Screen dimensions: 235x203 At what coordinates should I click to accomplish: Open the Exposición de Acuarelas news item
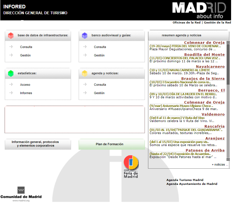[x=180, y=154]
